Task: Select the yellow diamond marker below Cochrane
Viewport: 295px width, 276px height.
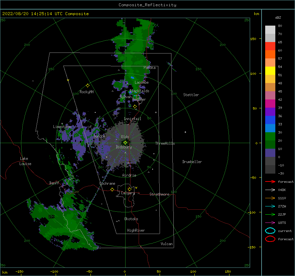Action: (x=112, y=189)
